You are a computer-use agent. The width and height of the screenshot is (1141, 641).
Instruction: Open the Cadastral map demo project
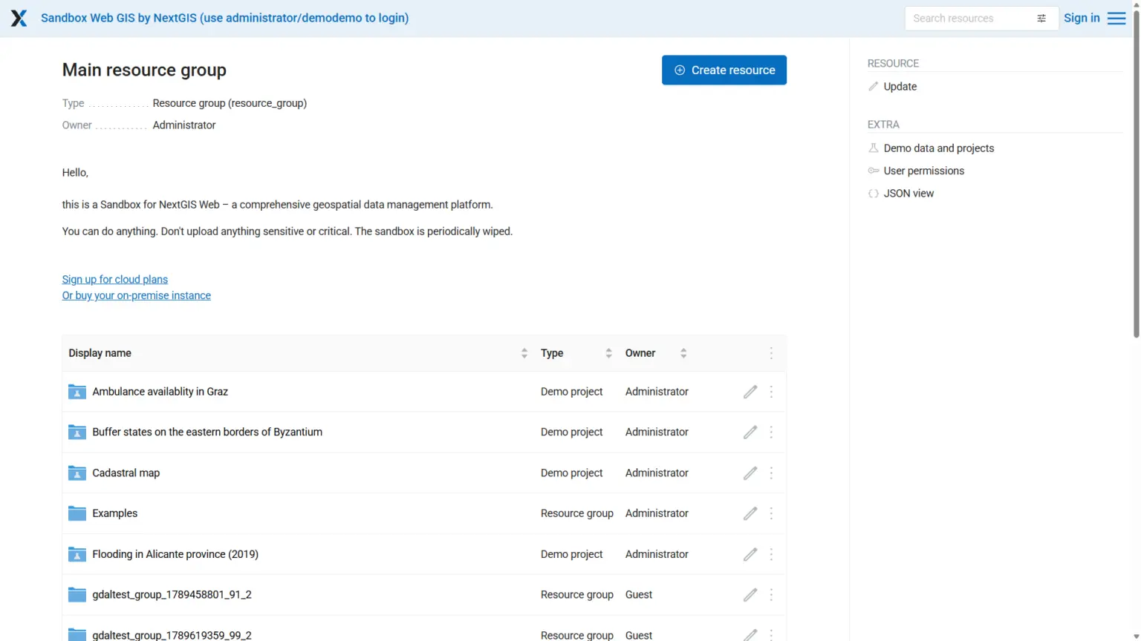click(x=126, y=473)
